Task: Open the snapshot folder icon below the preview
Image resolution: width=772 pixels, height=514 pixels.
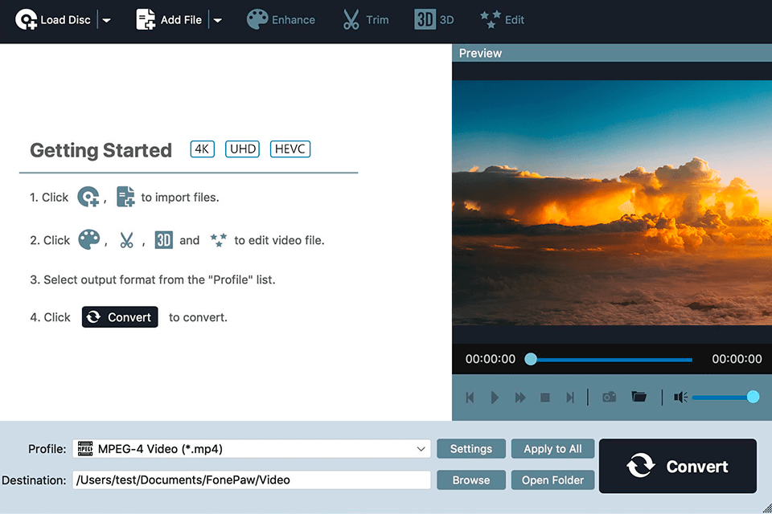Action: tap(639, 396)
